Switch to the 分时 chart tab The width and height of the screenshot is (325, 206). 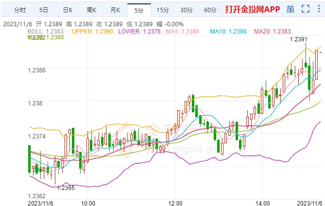(20, 10)
